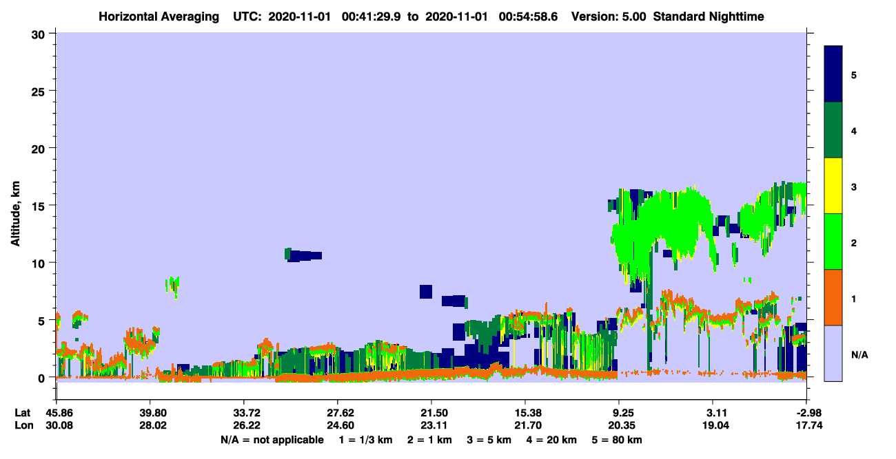
Task: Click the y-axis tick label 15
Action: (x=39, y=205)
